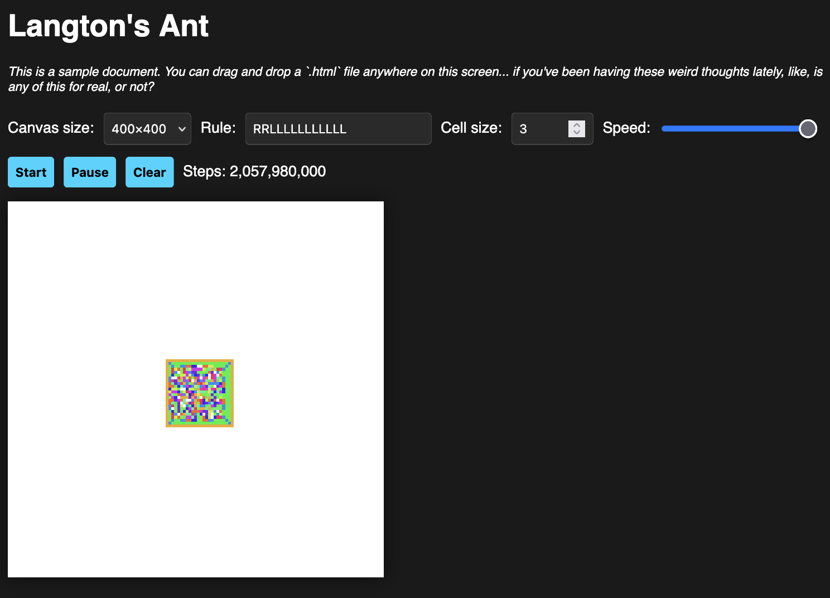This screenshot has width=830, height=598.
Task: Clear the canvas with Clear button
Action: point(149,172)
